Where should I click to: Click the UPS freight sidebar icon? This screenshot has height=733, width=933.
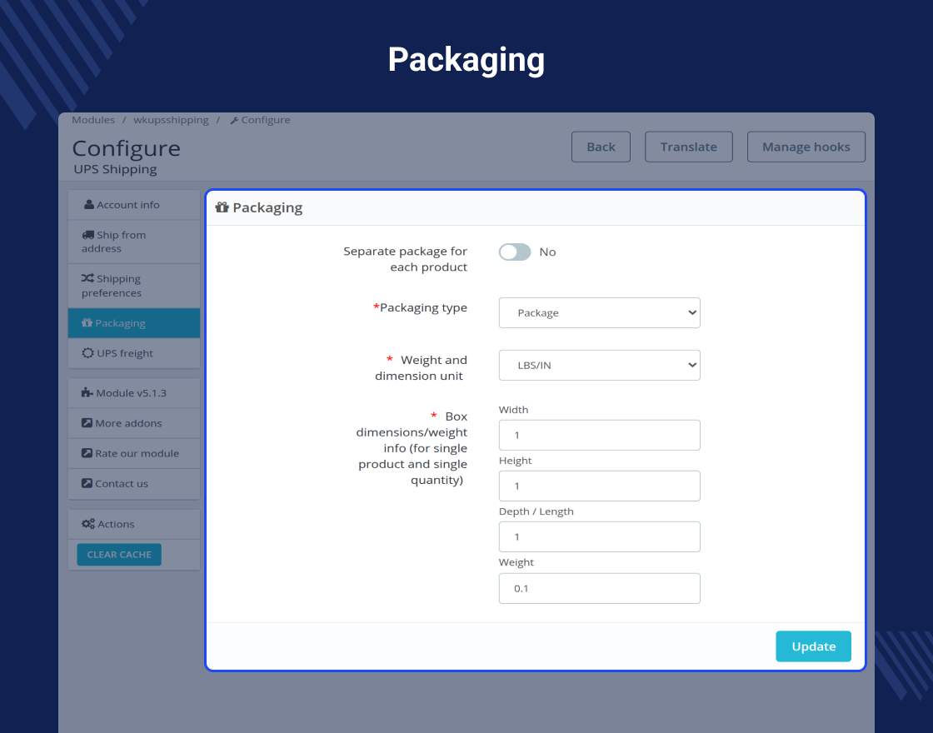(87, 353)
